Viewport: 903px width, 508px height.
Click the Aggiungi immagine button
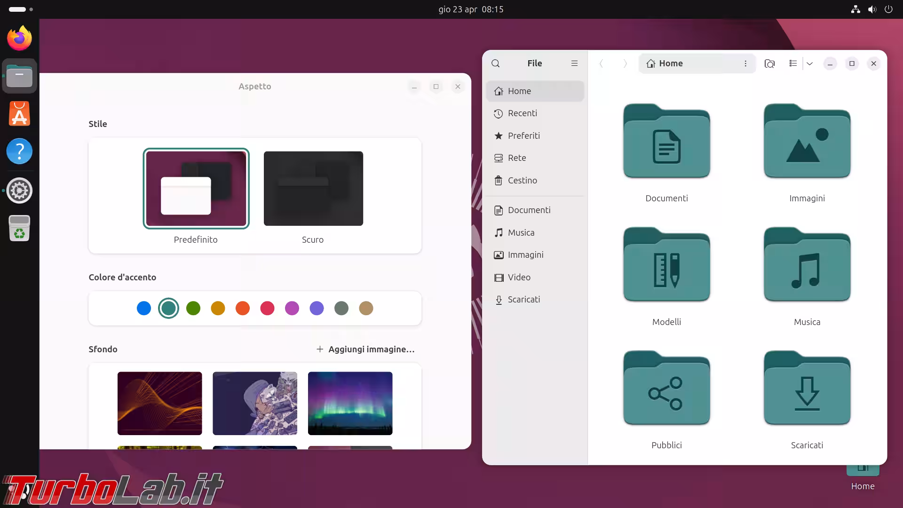tap(365, 349)
